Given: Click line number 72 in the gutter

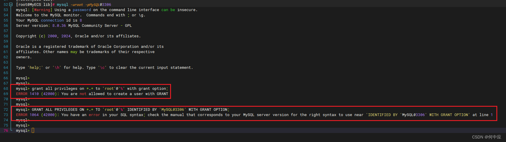Looking at the screenshot, I should click(6, 110).
